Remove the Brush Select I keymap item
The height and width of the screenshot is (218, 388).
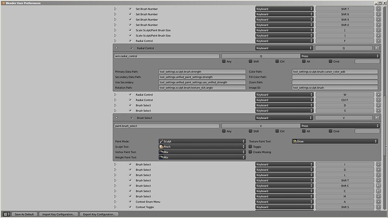[378, 165]
